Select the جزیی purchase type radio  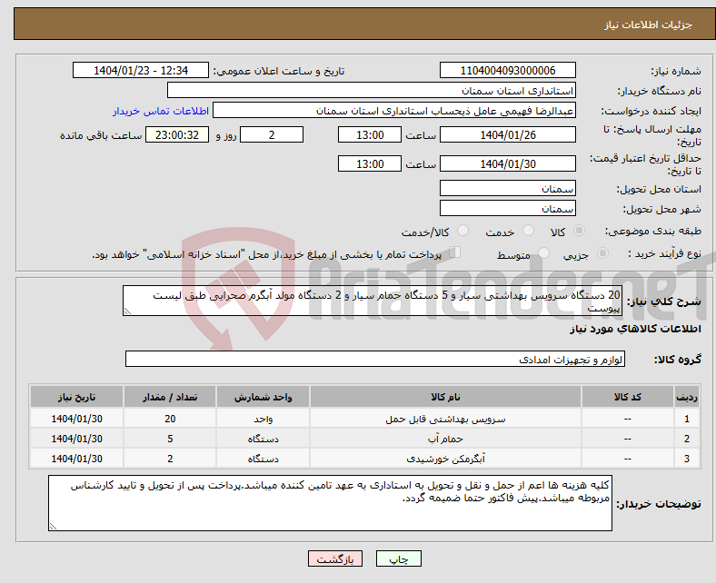602,253
